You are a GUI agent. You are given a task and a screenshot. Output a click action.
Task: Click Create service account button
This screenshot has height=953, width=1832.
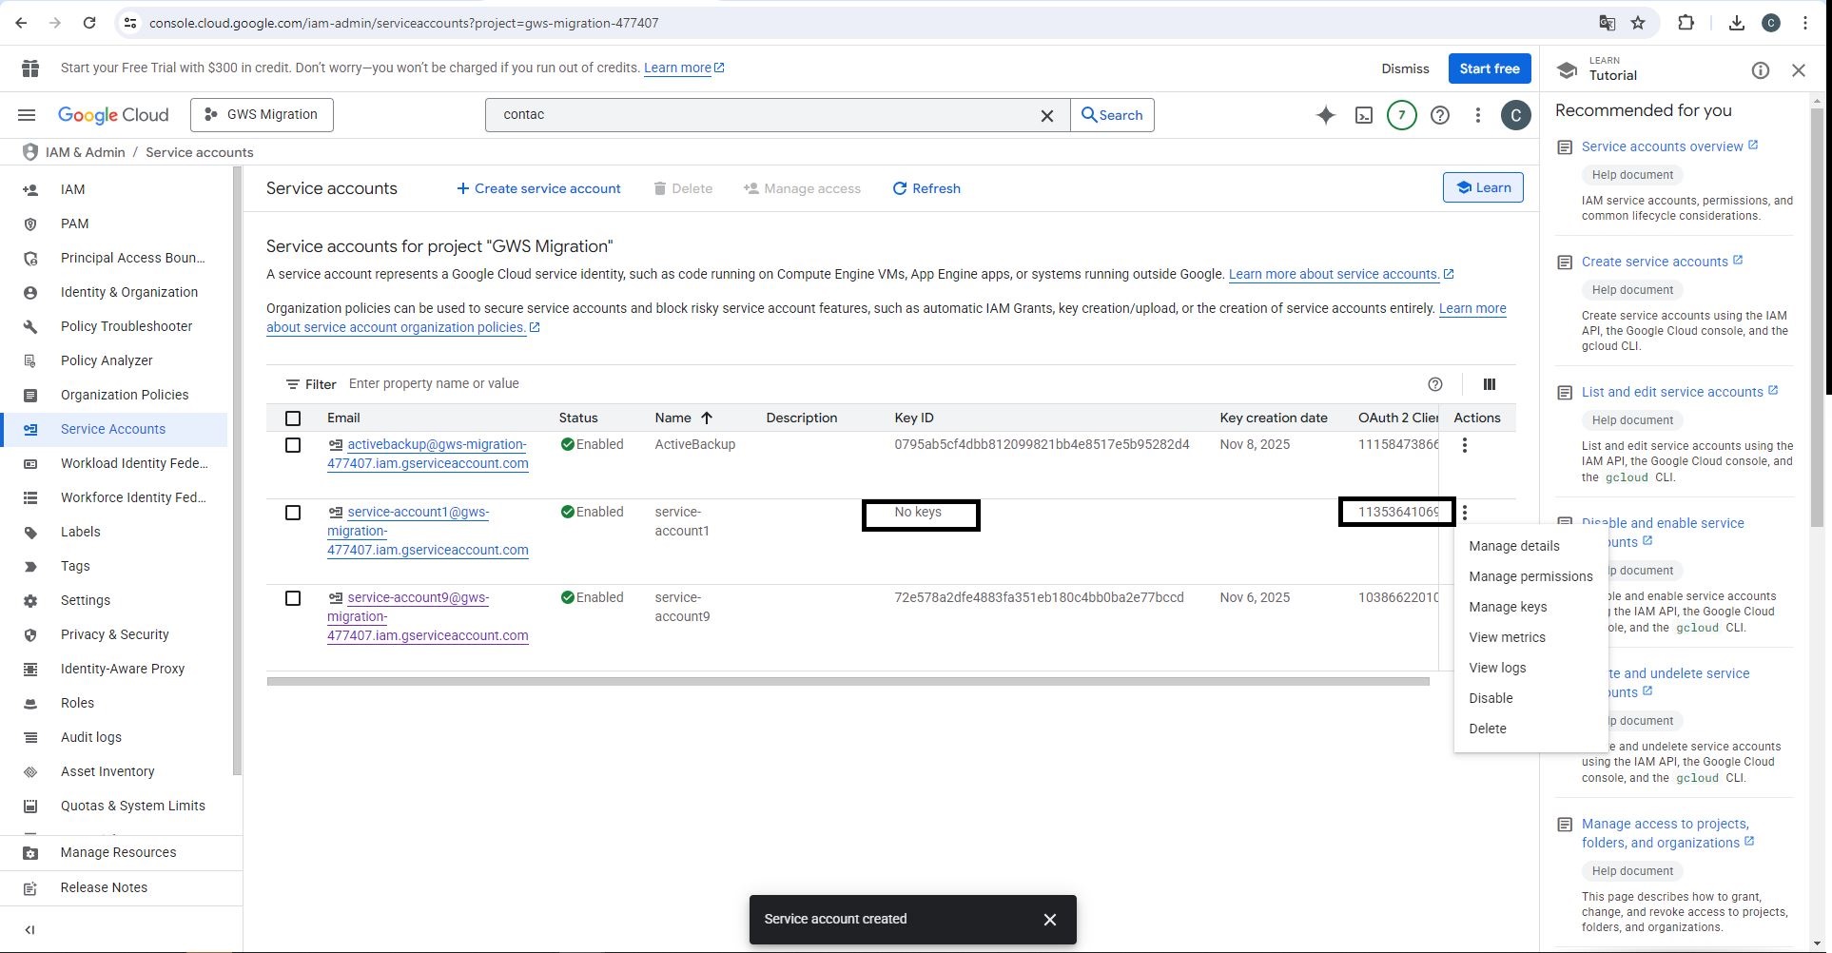(538, 188)
